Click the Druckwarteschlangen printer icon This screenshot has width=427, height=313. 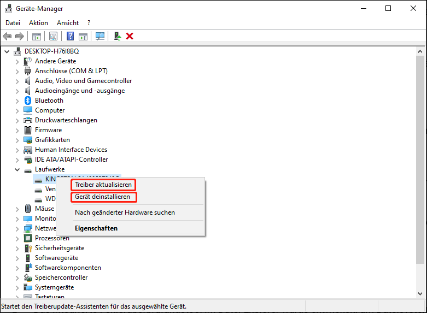(28, 120)
